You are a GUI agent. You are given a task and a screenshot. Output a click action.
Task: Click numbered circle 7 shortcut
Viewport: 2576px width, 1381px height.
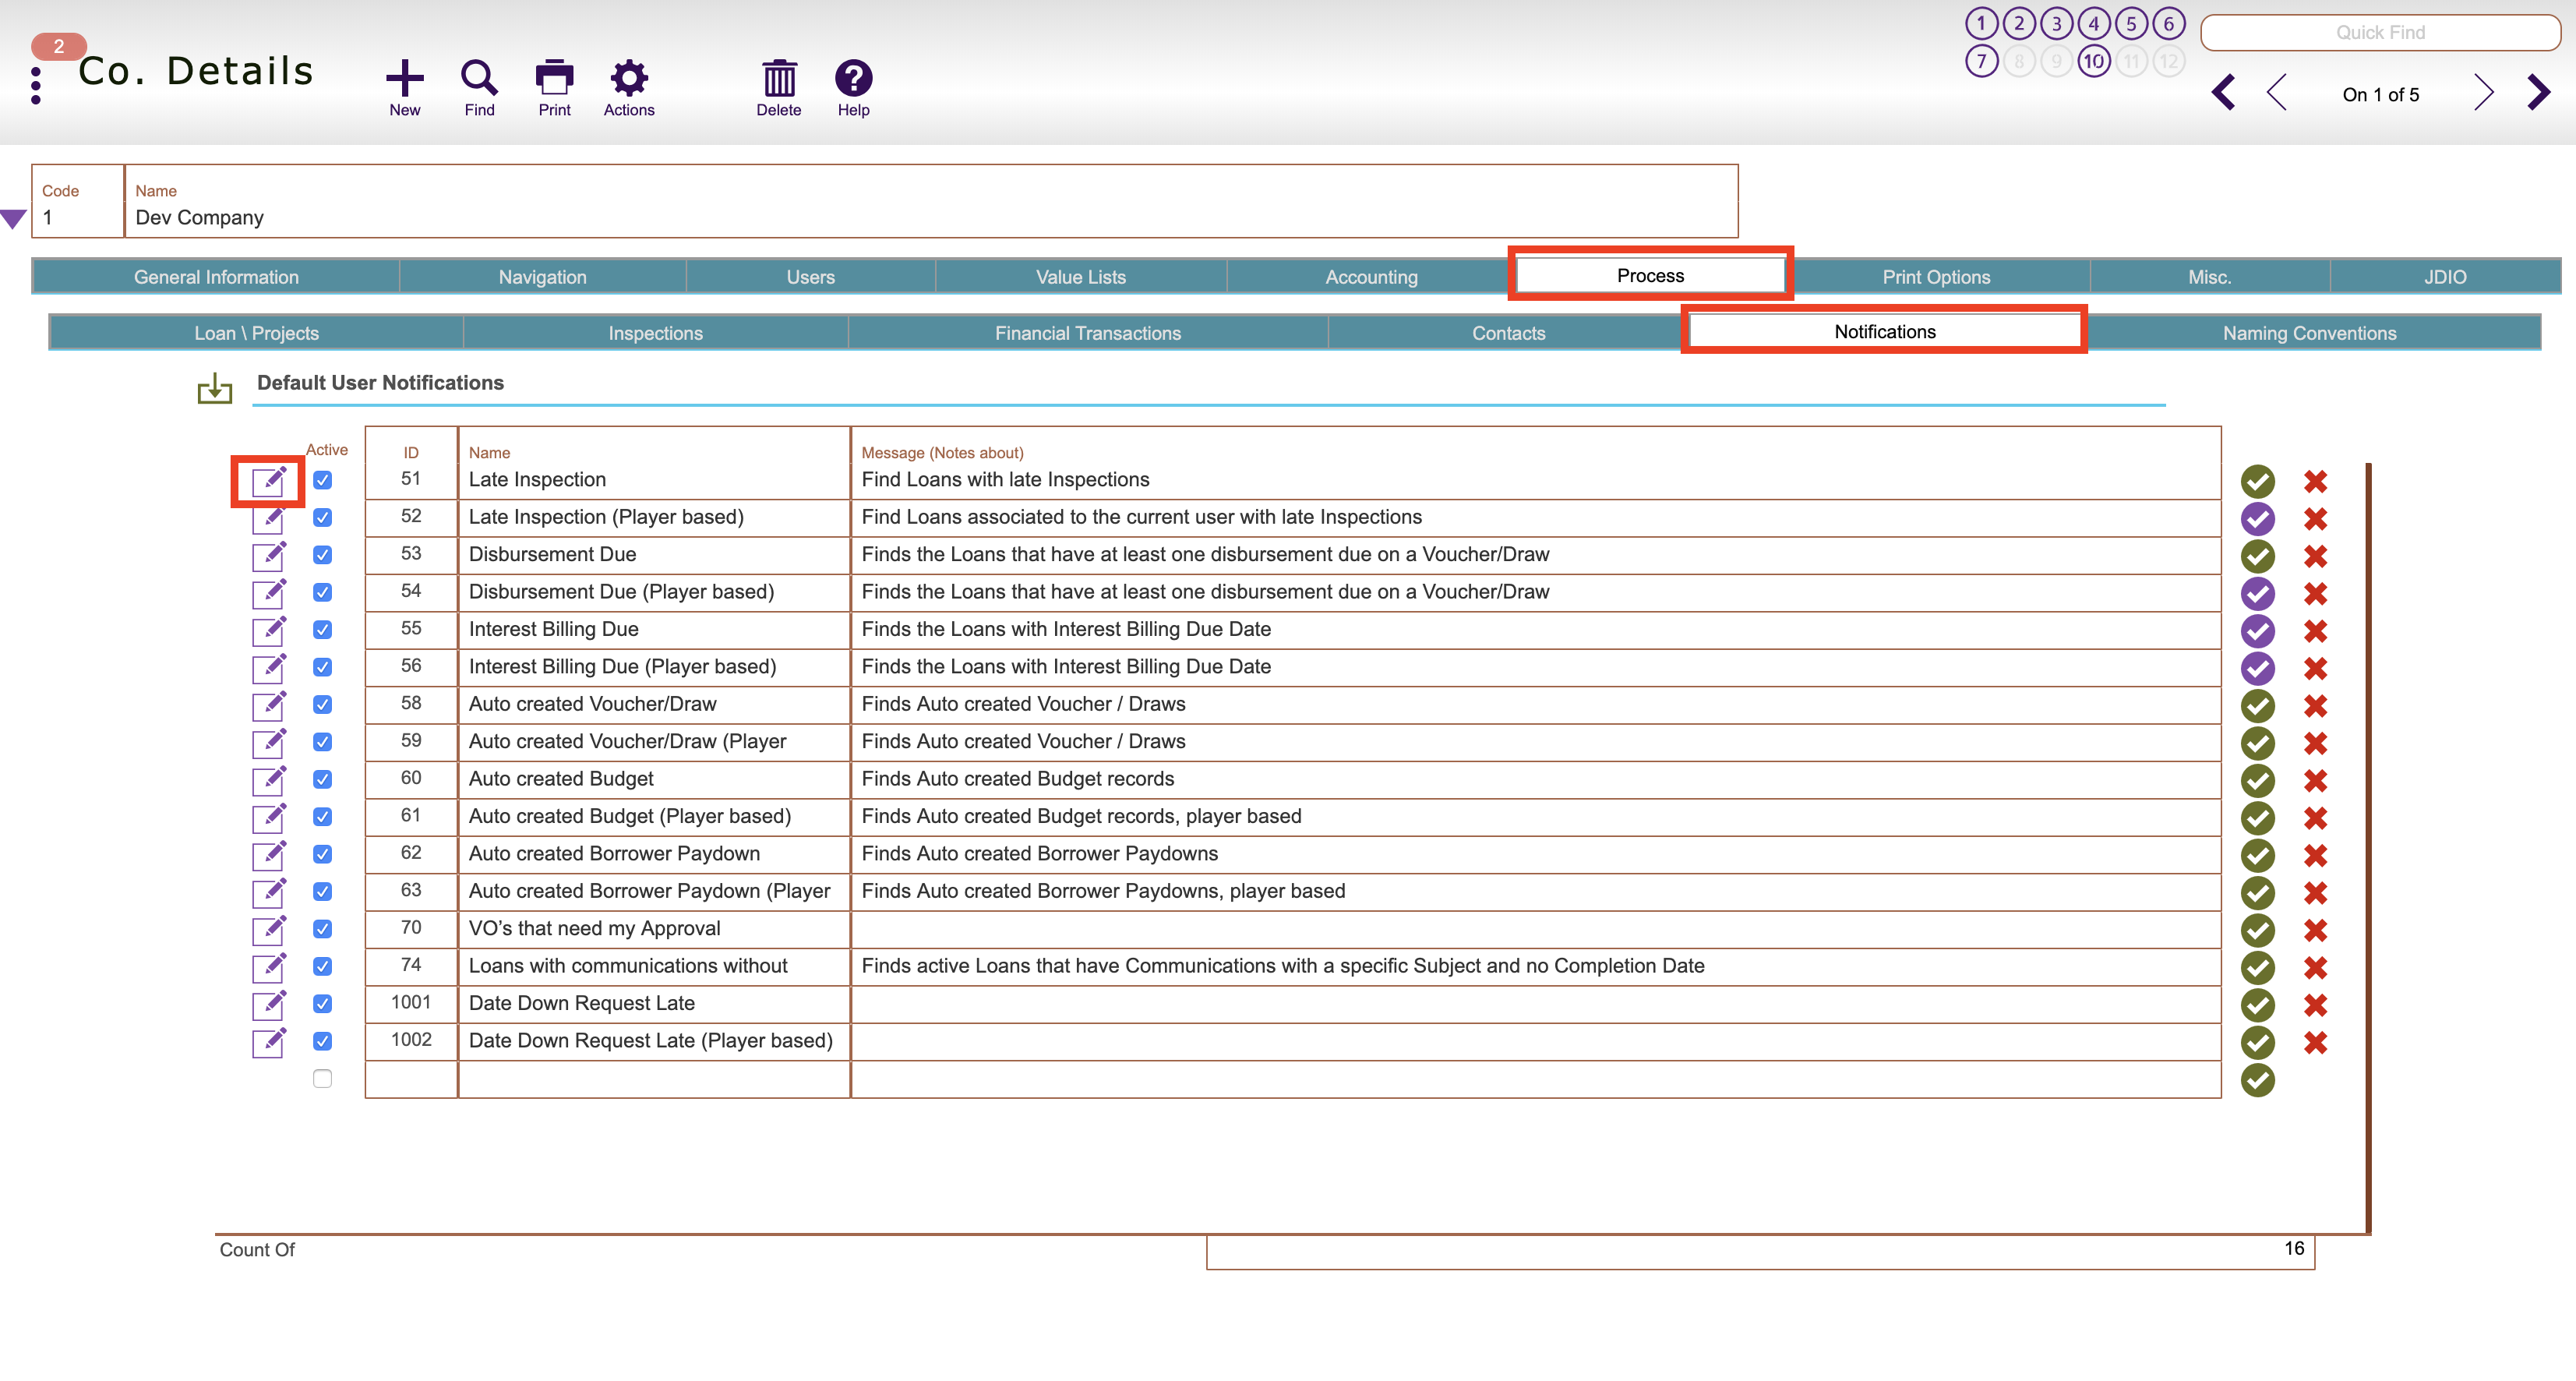[1981, 61]
